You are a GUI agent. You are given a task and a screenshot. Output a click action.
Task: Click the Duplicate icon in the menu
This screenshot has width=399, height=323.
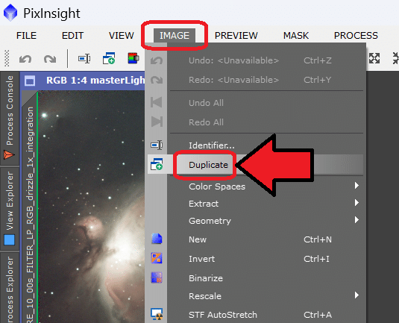point(157,164)
